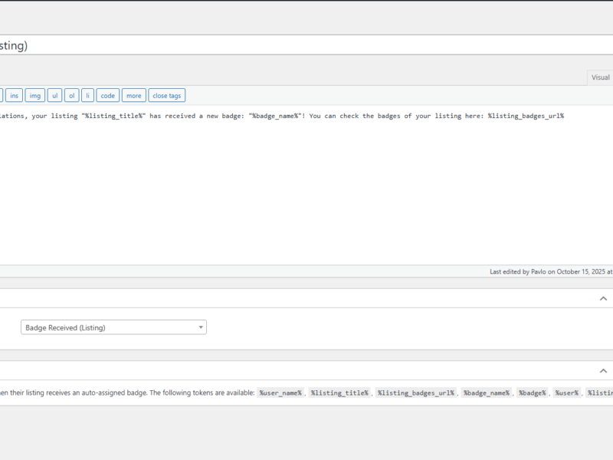Viewport: 613px width, 460px height.
Task: Click the "Last edited by Pavlo" status text
Action: coord(551,271)
